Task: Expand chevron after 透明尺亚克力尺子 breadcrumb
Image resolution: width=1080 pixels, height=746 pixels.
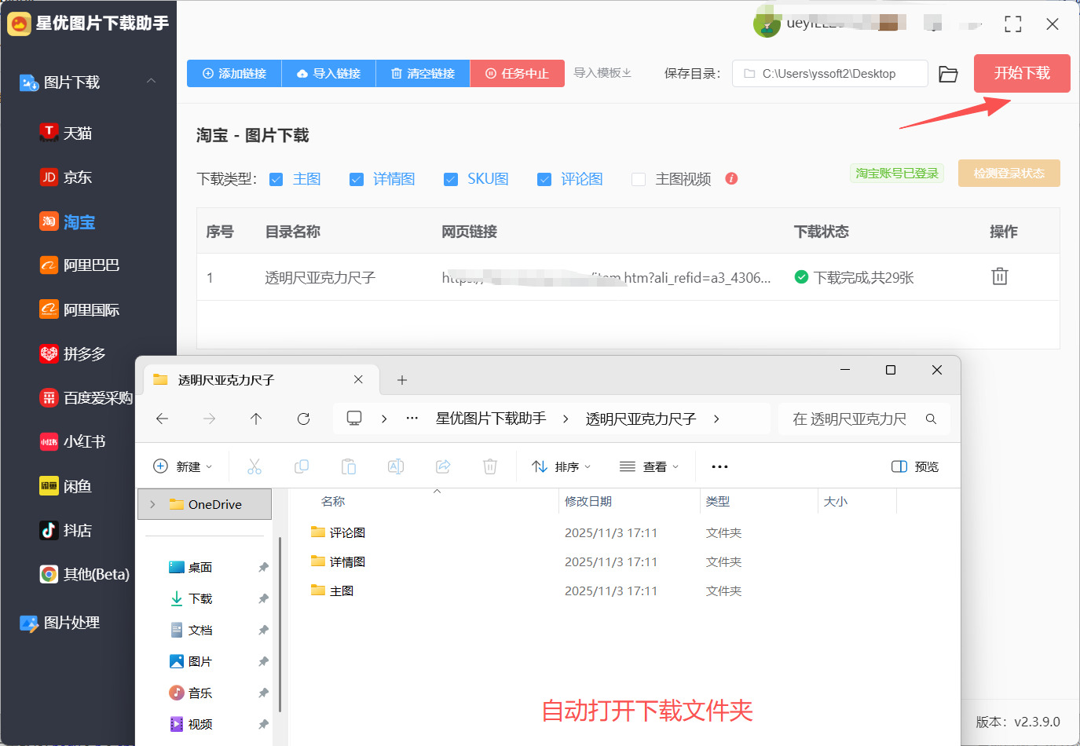Action: point(716,419)
